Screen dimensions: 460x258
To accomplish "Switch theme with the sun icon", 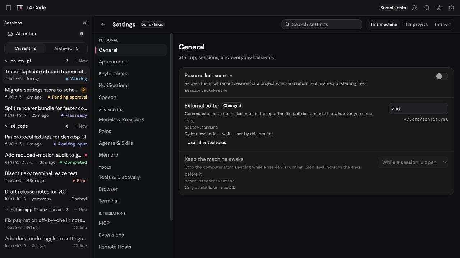I will tap(439, 8).
